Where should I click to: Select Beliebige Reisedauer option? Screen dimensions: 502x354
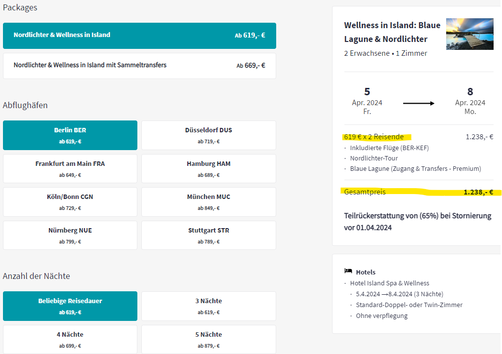point(70,306)
